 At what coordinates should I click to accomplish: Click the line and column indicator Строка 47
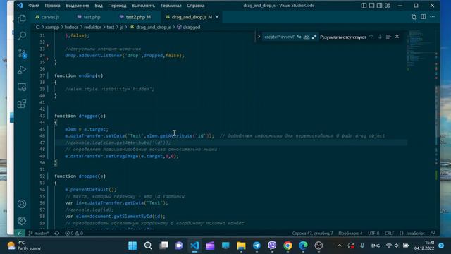tap(312, 233)
